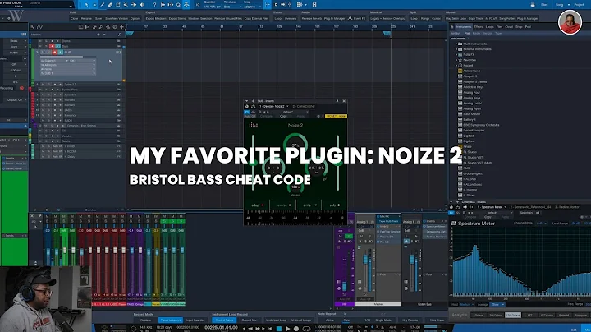Click the Export Mixdown button
The width and height of the screenshot is (591, 332).
pyautogui.click(x=156, y=18)
